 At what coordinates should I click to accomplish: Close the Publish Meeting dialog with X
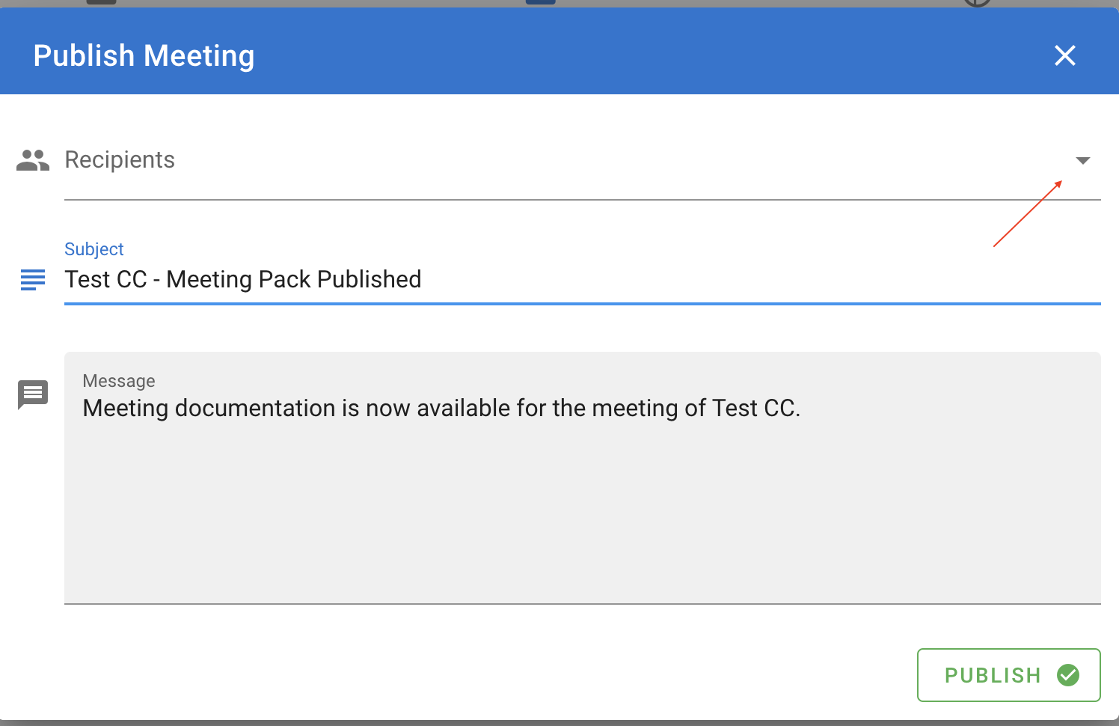click(x=1064, y=55)
